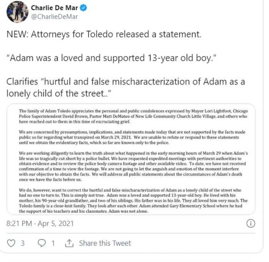Click the reply count of 1

[53, 243]
